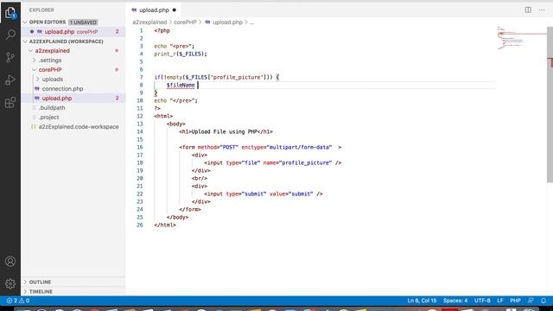Open the editor More Actions ellipsis
Viewport: 553px width, 311px height.
542,10
